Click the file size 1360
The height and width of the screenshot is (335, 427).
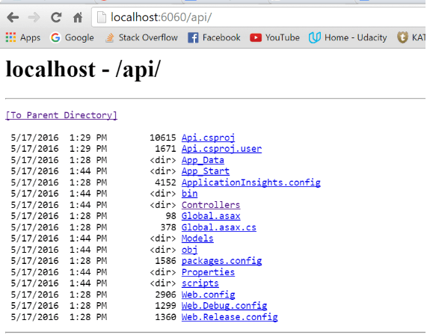click(165, 317)
